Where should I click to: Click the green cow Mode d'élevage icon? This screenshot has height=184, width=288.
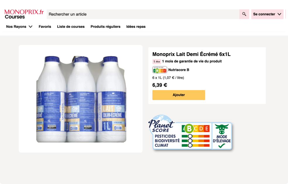(x=222, y=129)
